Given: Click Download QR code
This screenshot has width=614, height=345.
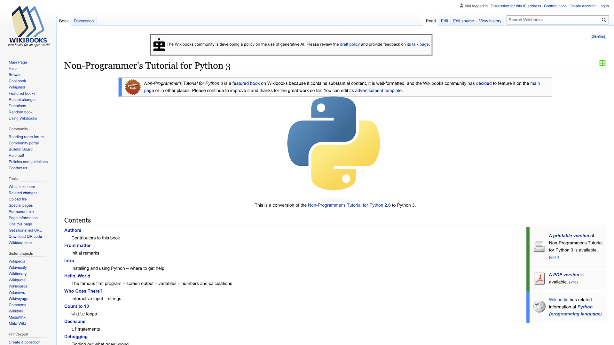Looking at the screenshot, I should pyautogui.click(x=25, y=237).
